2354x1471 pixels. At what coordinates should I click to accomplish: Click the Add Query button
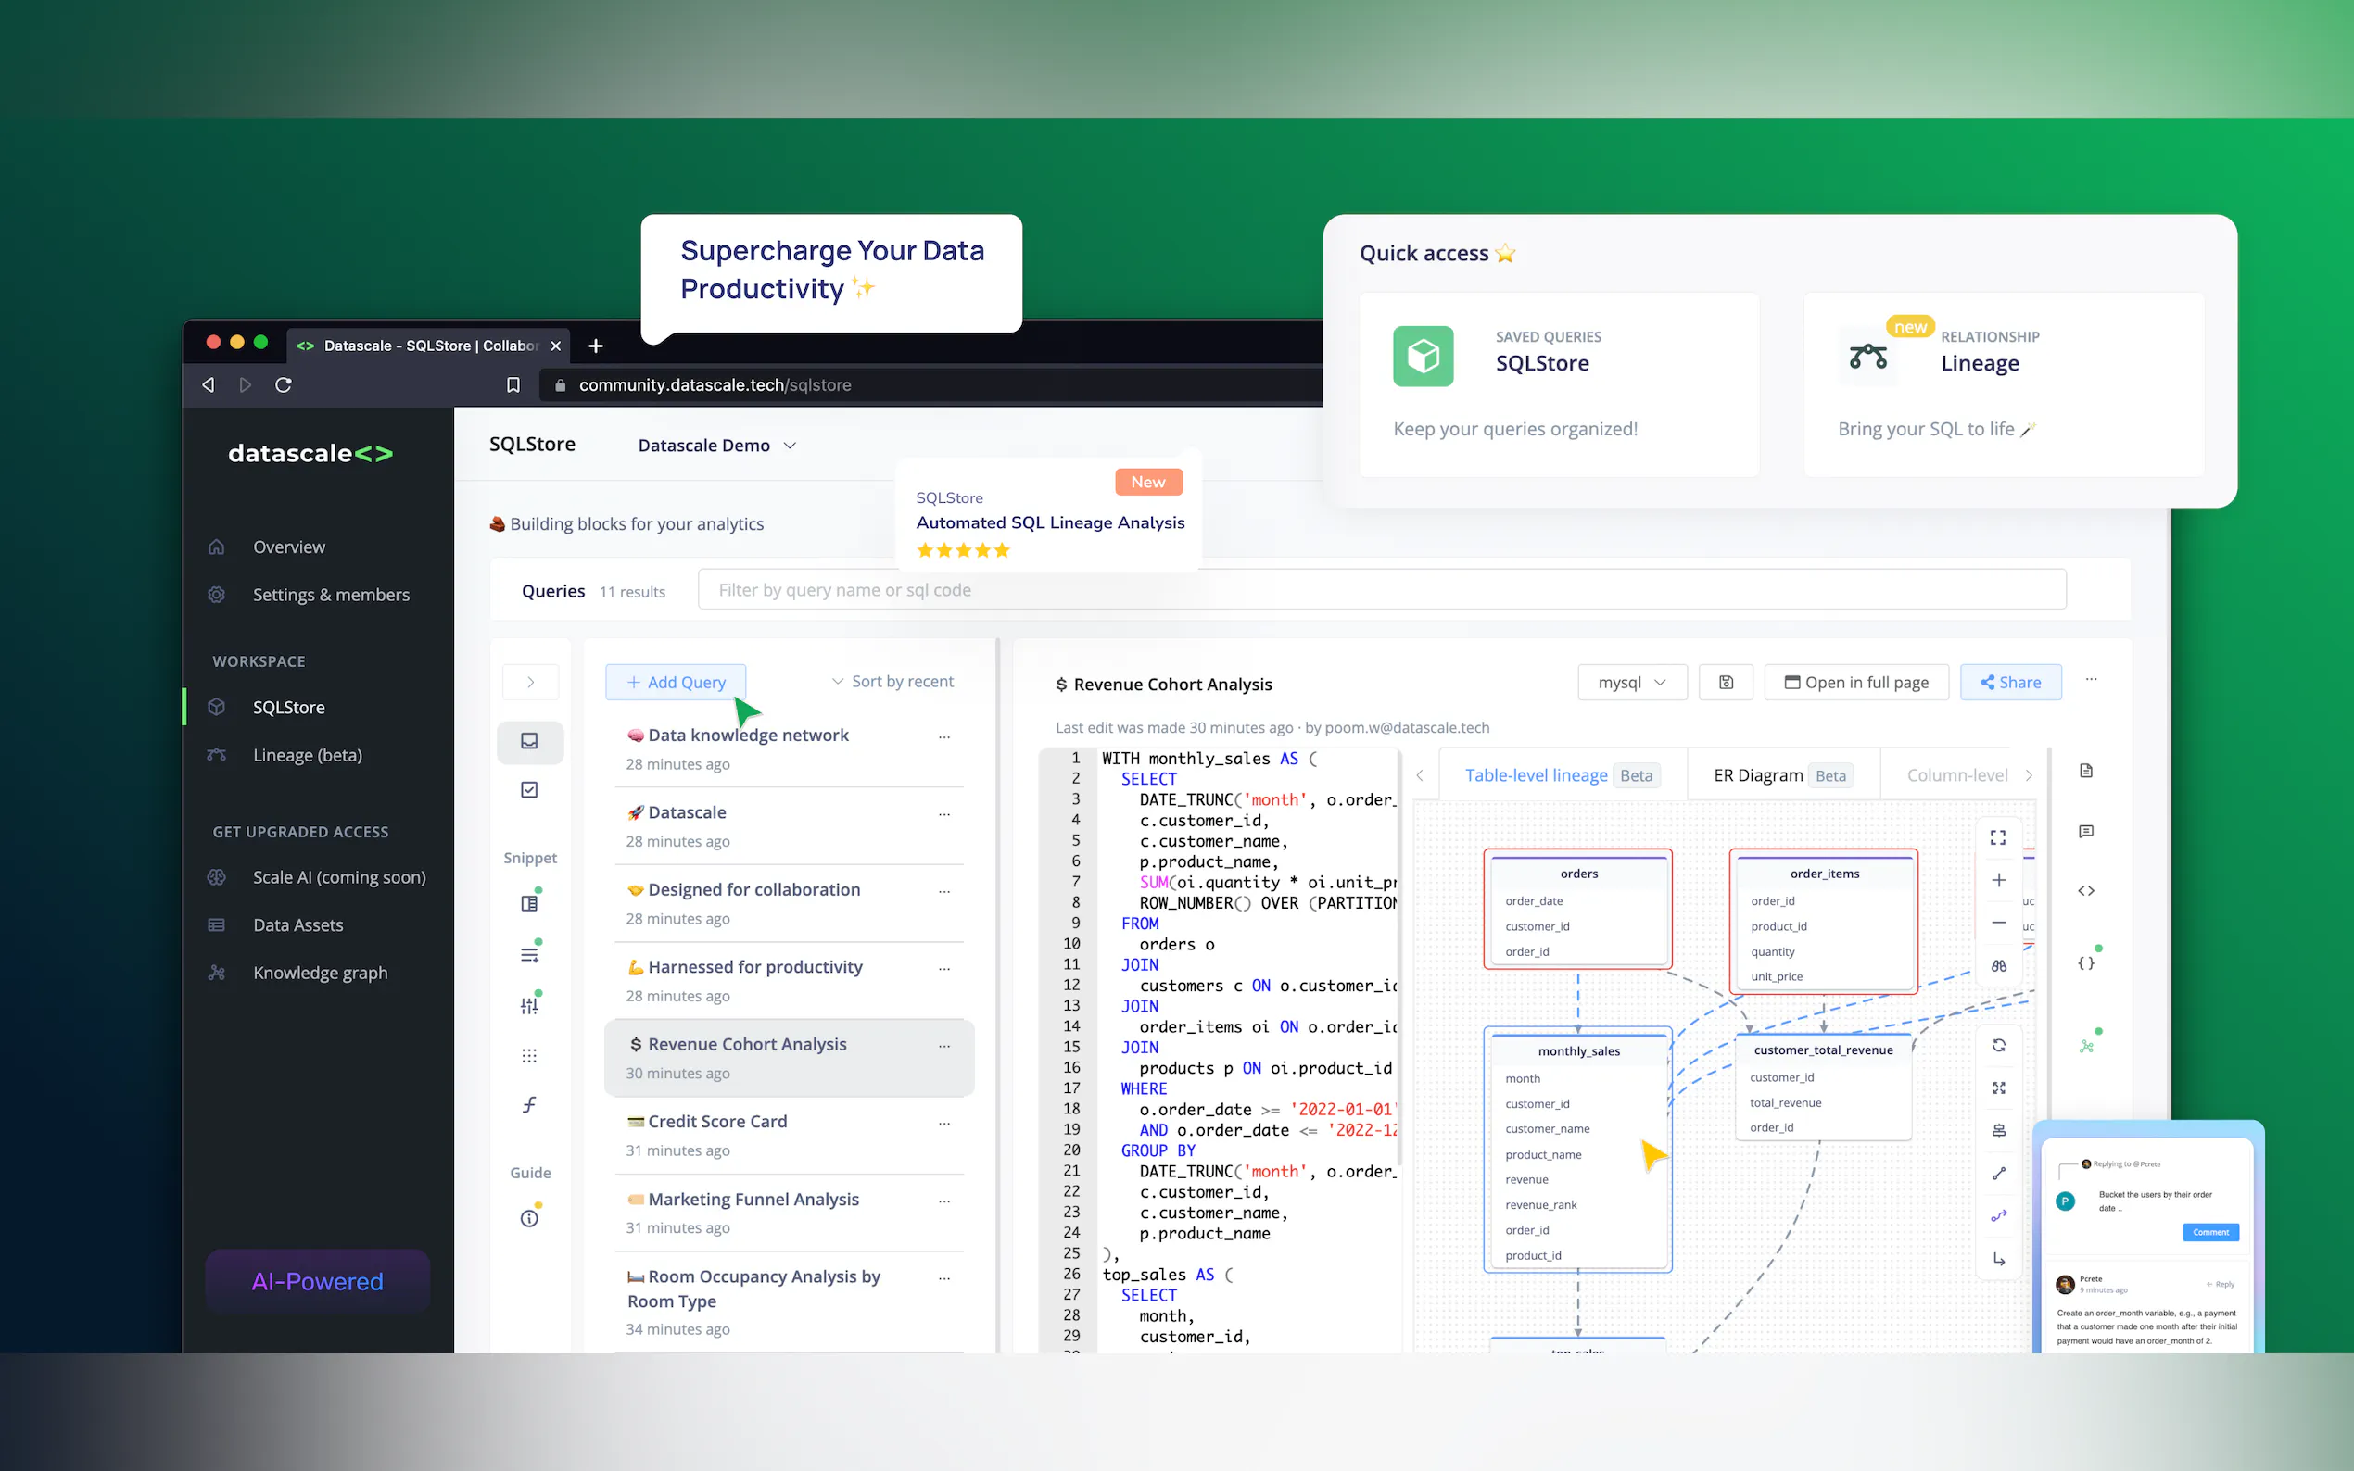point(676,682)
